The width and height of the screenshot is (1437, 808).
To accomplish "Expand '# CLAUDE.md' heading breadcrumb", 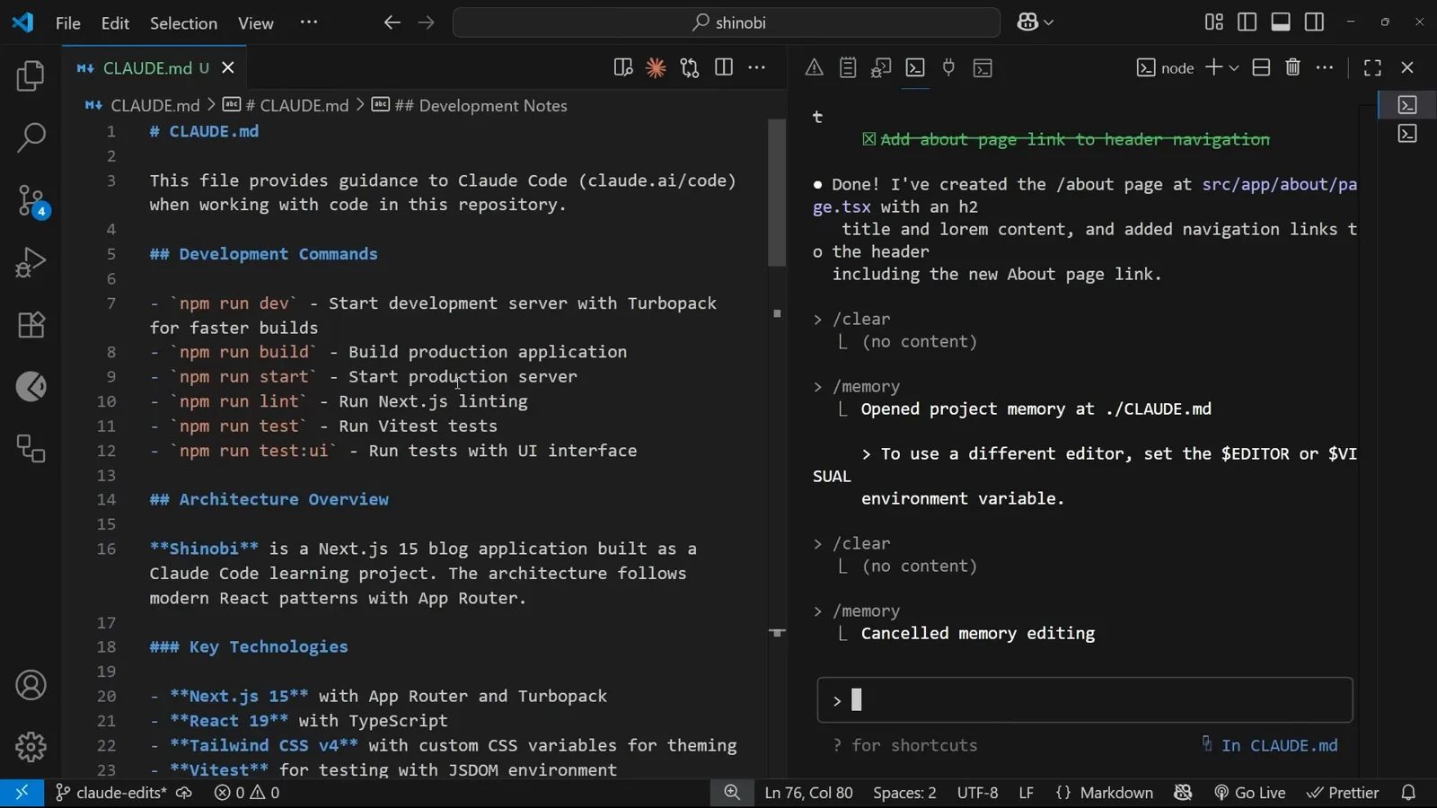I will (x=287, y=105).
